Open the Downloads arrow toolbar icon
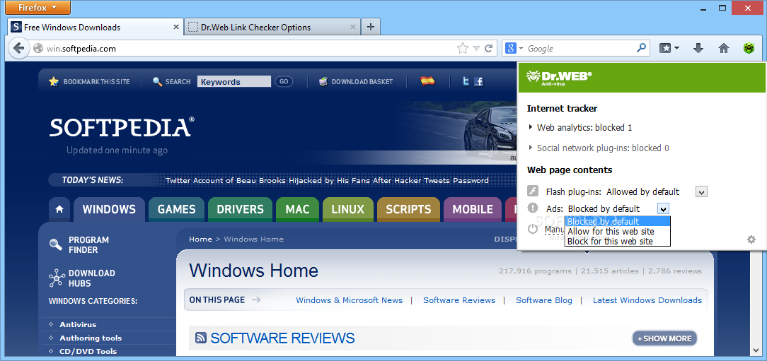The height and width of the screenshot is (361, 767). [698, 48]
